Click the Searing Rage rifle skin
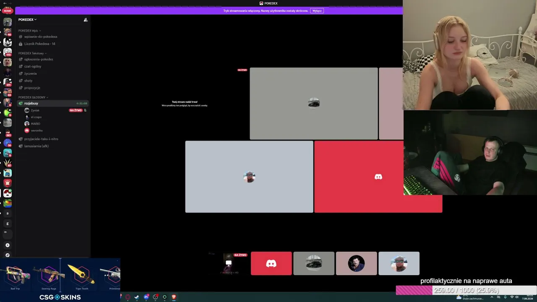537x302 pixels. click(x=49, y=276)
